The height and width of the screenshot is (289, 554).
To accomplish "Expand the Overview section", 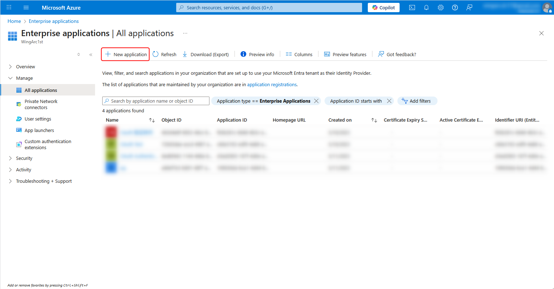I will point(10,67).
